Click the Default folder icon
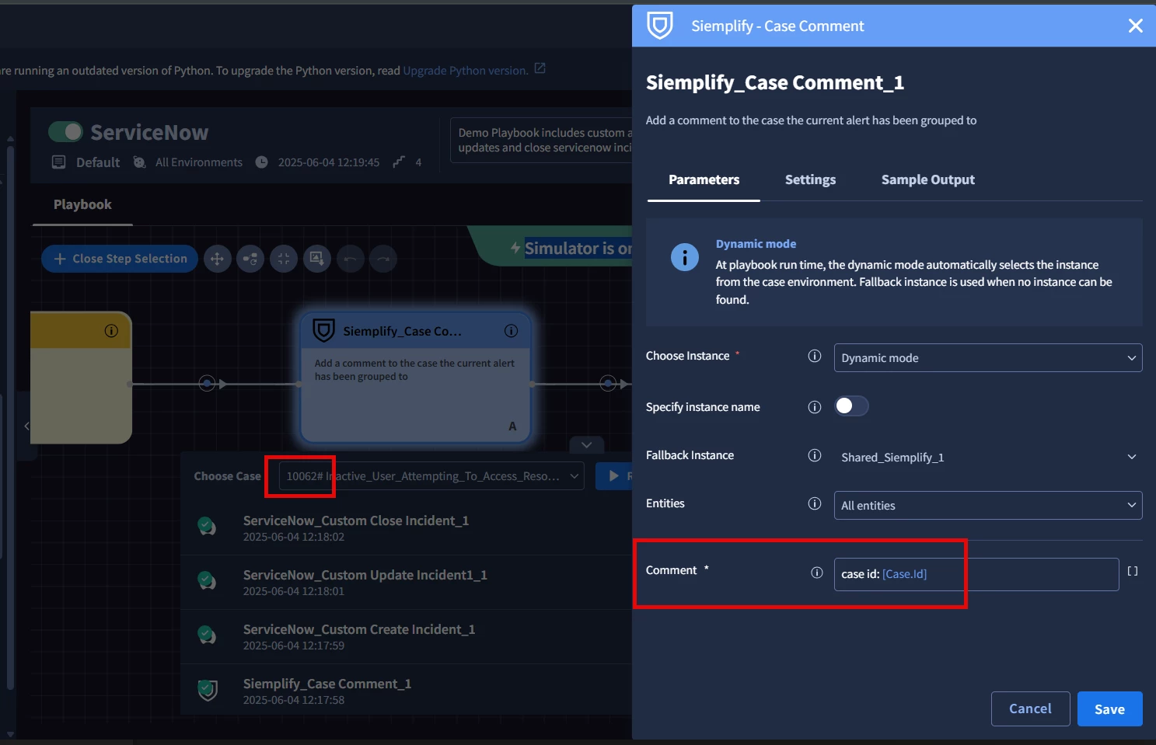The height and width of the screenshot is (745, 1156). [58, 162]
